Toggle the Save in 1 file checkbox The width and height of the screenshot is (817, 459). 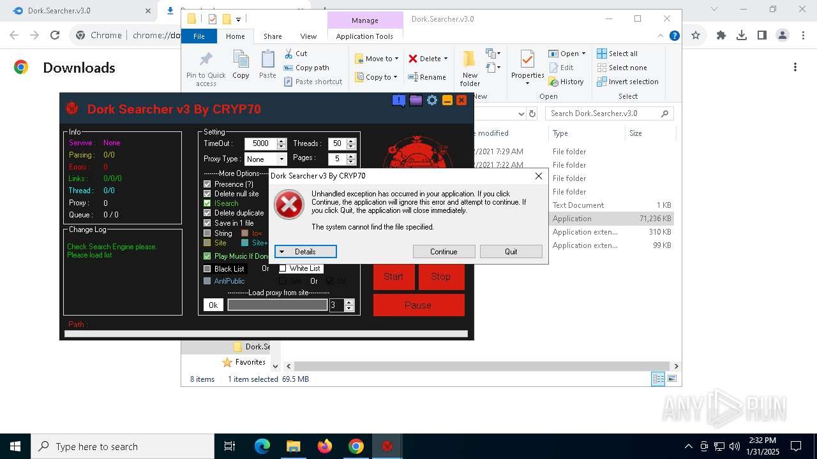click(x=207, y=223)
